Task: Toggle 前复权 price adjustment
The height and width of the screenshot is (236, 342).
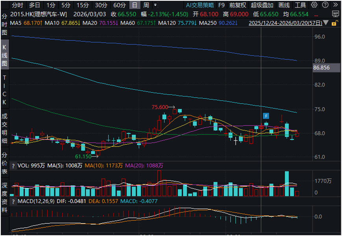Action: pyautogui.click(x=238, y=5)
